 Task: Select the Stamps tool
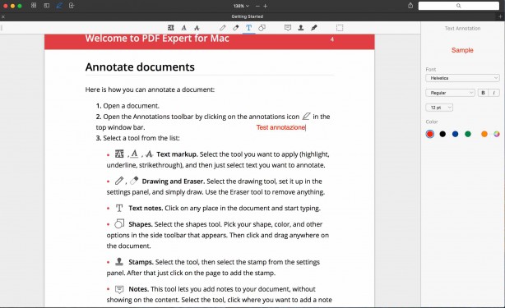tap(301, 28)
